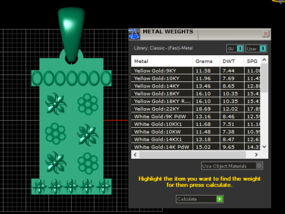Select the Yellow Gold:9KY row
This screenshot has width=285, height=214.
[x=196, y=71]
